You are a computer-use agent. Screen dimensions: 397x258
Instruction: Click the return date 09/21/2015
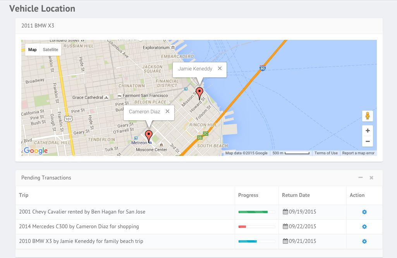tap(302, 241)
